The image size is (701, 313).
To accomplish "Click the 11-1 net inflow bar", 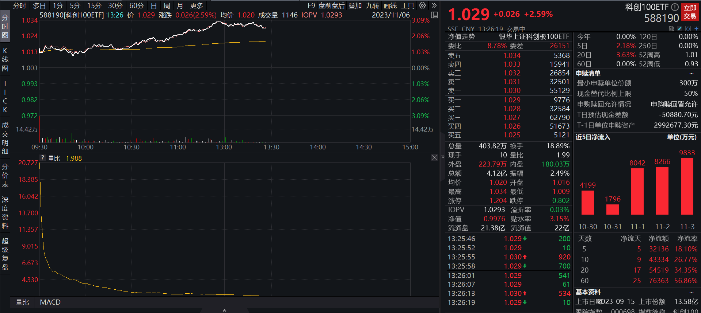I will click(637, 191).
